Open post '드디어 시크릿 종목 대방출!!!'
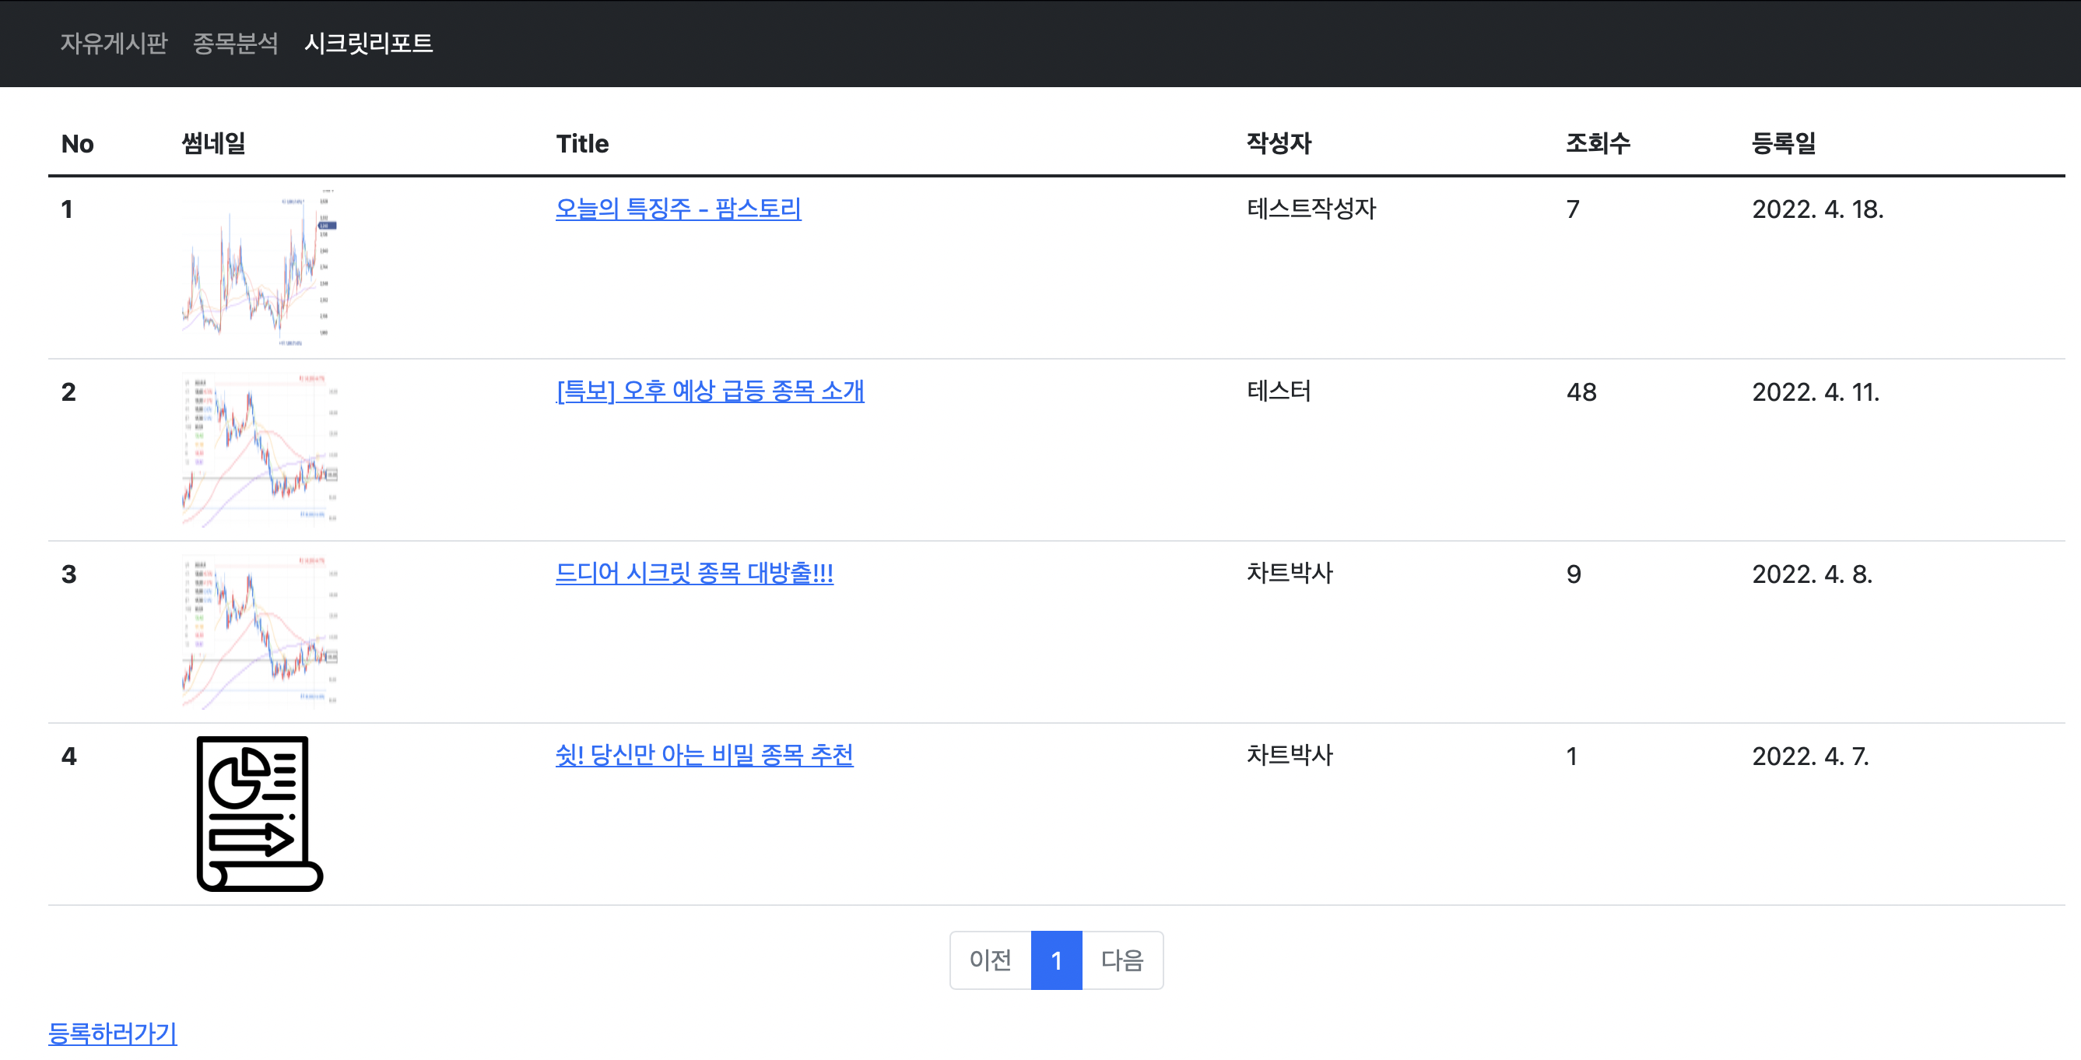Viewport: 2081px width, 1060px height. tap(694, 574)
